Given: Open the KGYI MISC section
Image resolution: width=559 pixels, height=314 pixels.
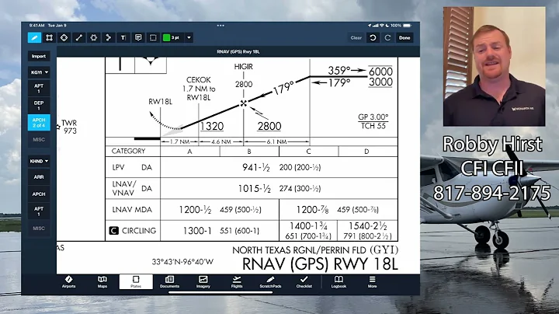Looking at the screenshot, I should click(x=39, y=140).
